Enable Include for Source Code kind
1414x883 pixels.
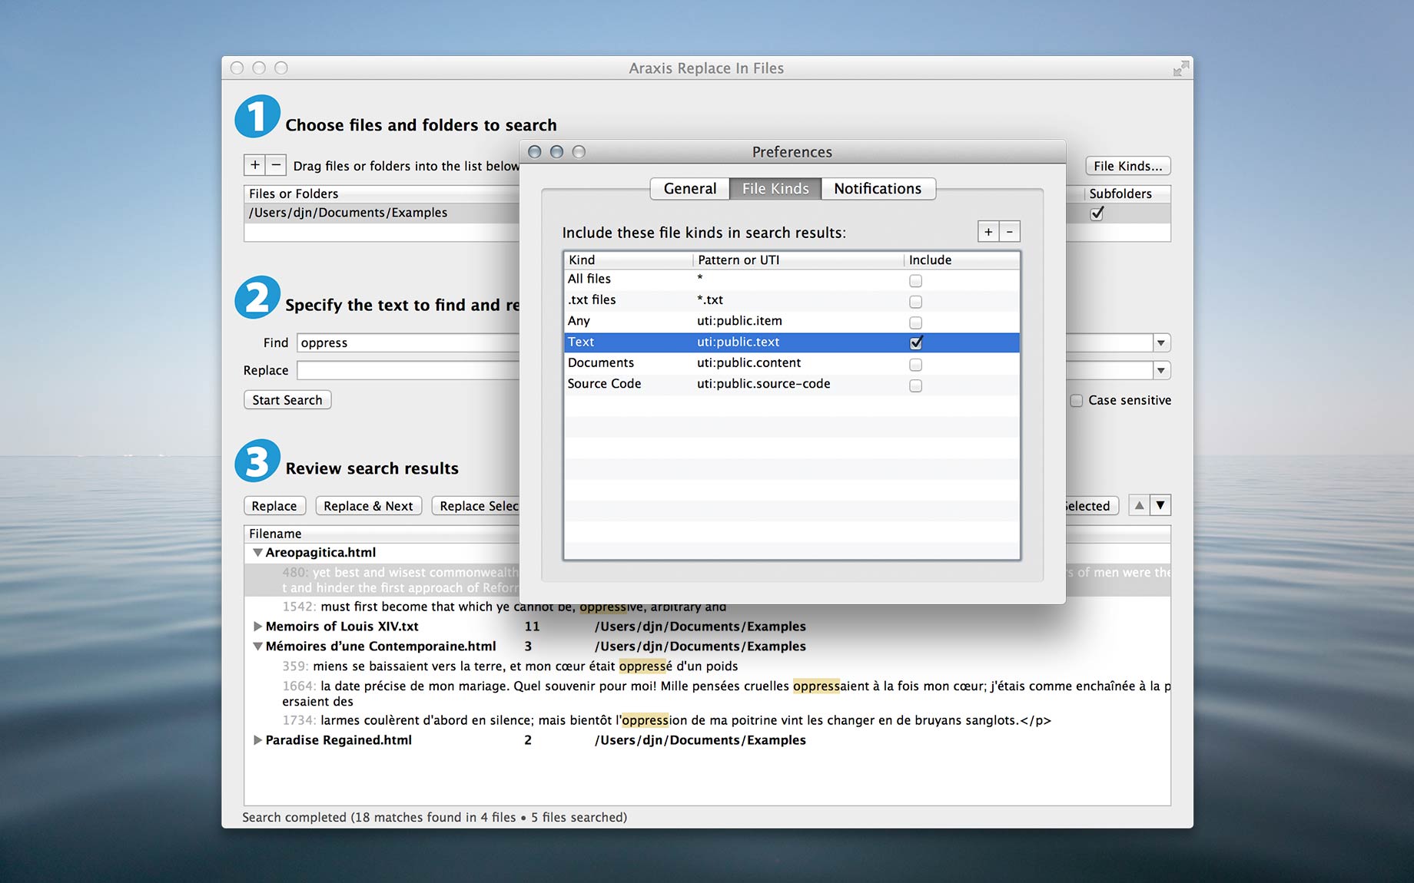(915, 385)
